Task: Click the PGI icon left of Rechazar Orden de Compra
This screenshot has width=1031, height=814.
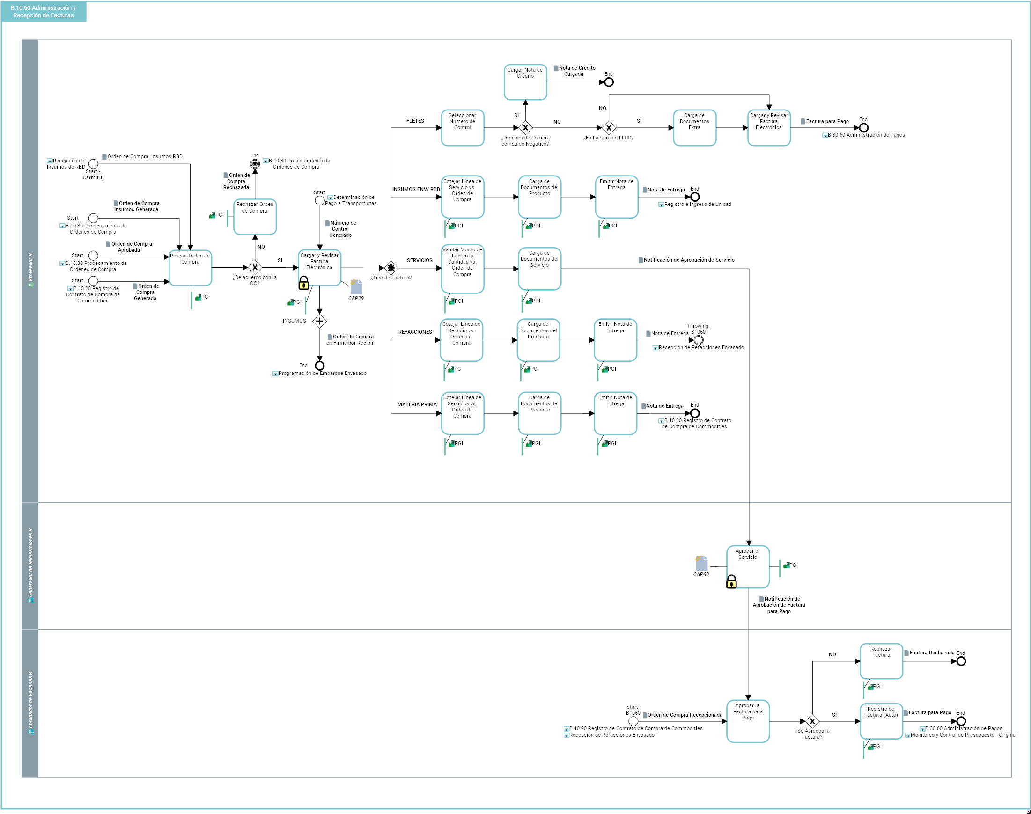Action: 212,215
